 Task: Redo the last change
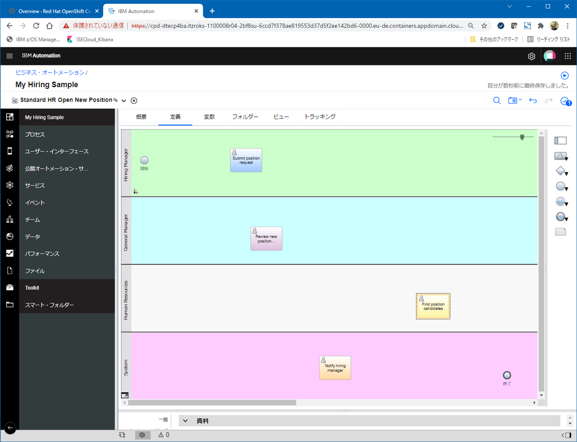coord(548,101)
